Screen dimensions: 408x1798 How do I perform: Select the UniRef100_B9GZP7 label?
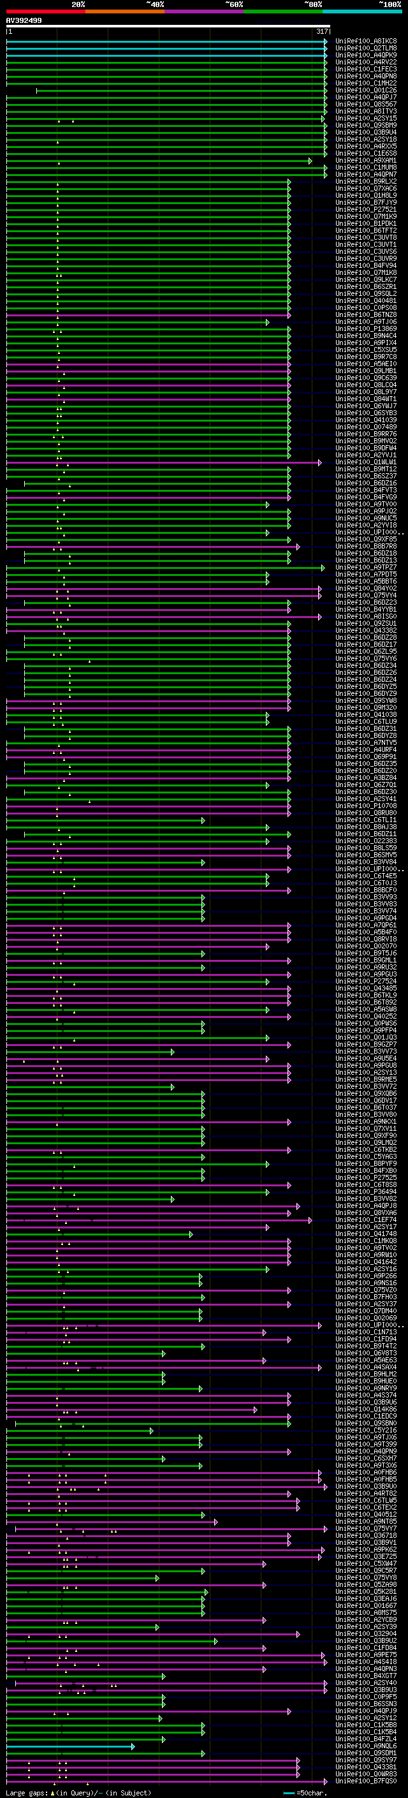click(x=366, y=1044)
